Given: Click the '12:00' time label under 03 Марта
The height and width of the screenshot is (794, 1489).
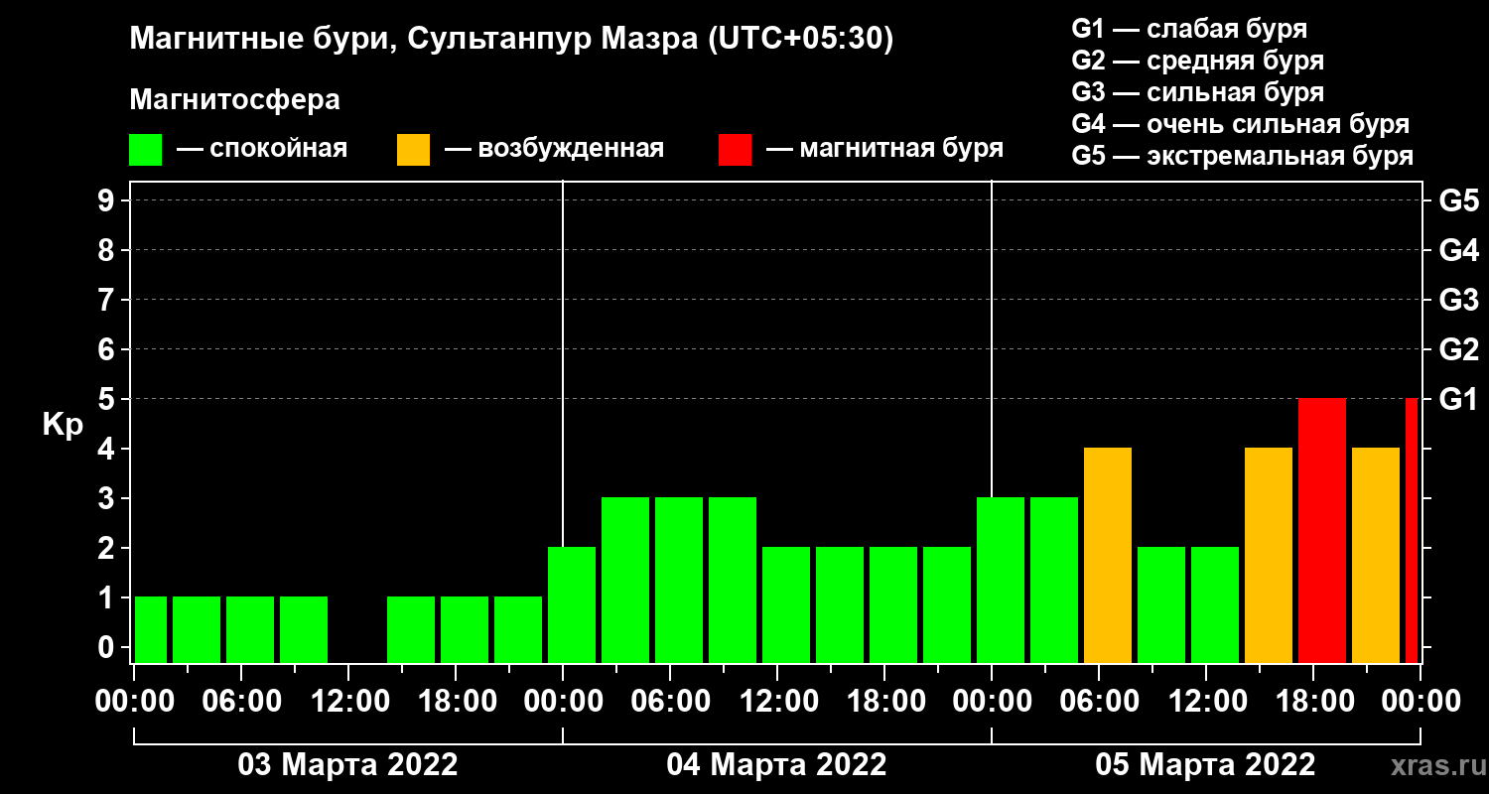Looking at the screenshot, I should point(349,702).
